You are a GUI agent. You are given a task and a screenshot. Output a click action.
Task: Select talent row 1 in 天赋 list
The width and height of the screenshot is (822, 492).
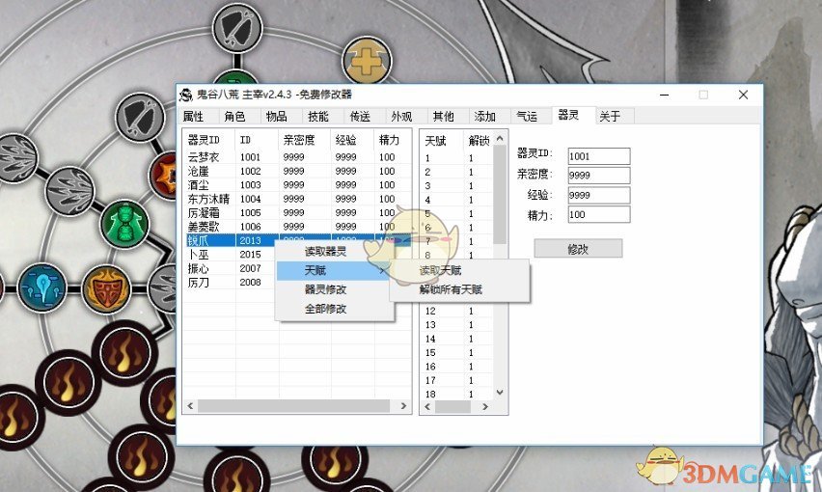point(457,157)
